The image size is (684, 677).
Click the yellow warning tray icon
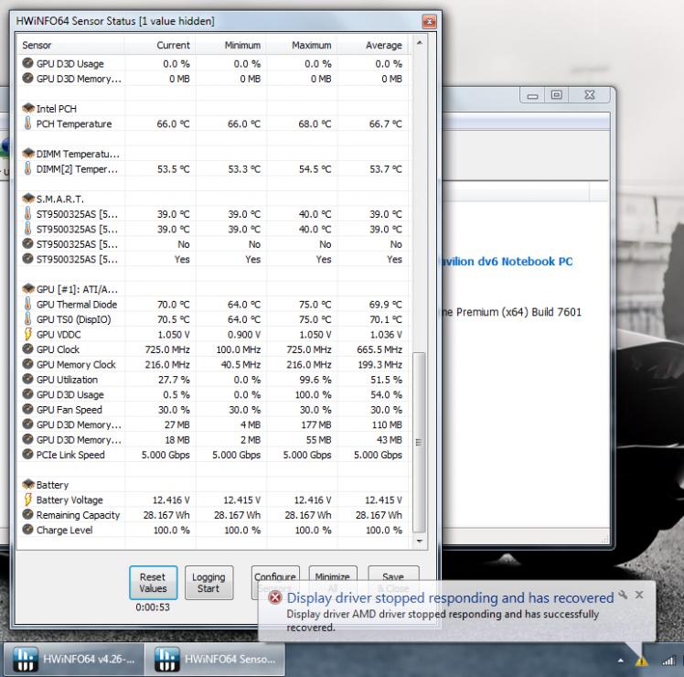[641, 661]
